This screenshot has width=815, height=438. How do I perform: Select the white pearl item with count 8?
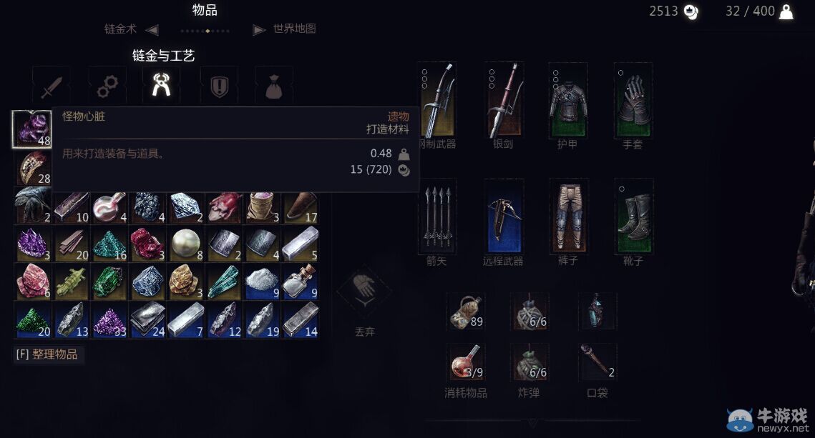[x=186, y=244]
